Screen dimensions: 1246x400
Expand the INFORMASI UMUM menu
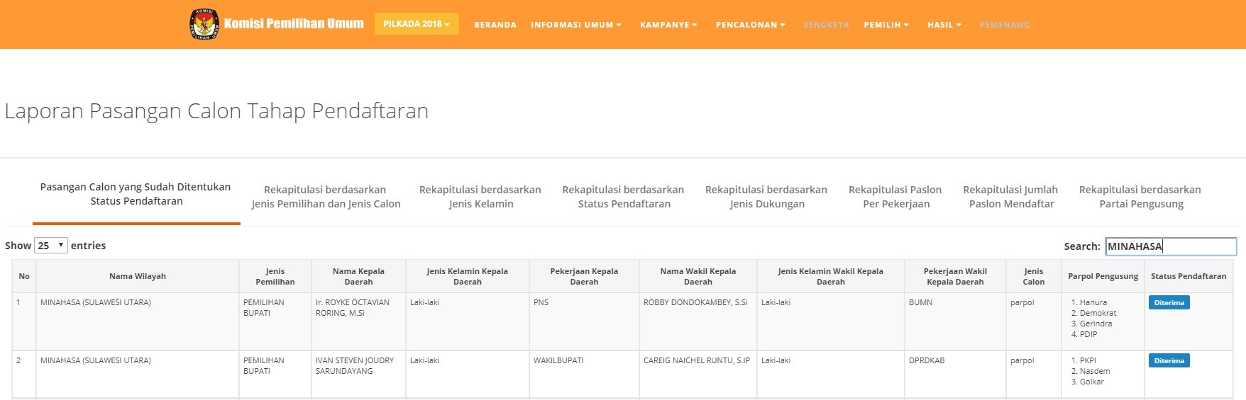[575, 25]
